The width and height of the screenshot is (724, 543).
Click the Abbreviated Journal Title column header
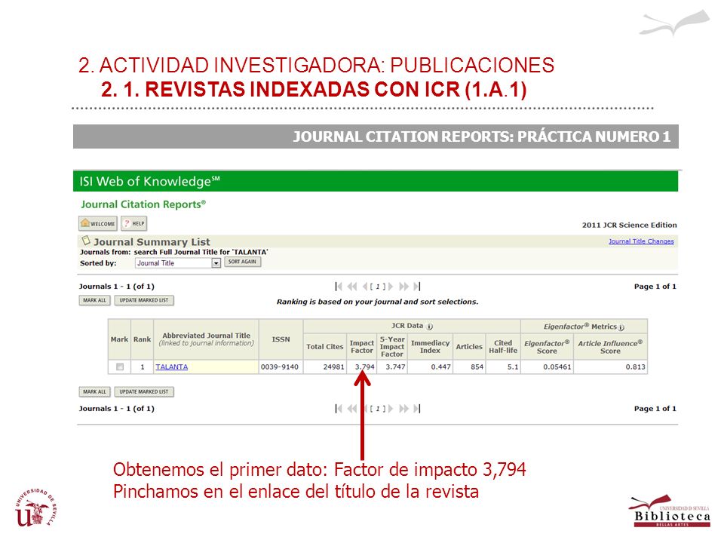tap(207, 339)
